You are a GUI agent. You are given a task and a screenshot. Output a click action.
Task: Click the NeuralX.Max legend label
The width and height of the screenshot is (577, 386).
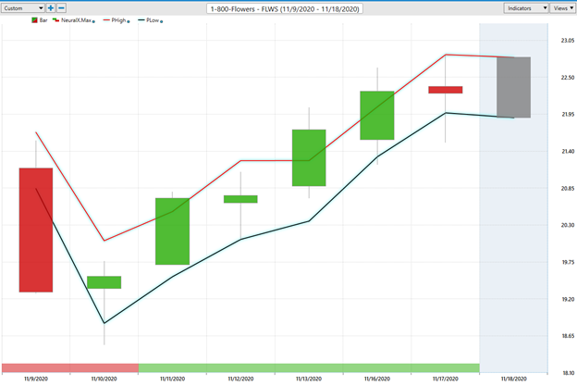[76, 20]
